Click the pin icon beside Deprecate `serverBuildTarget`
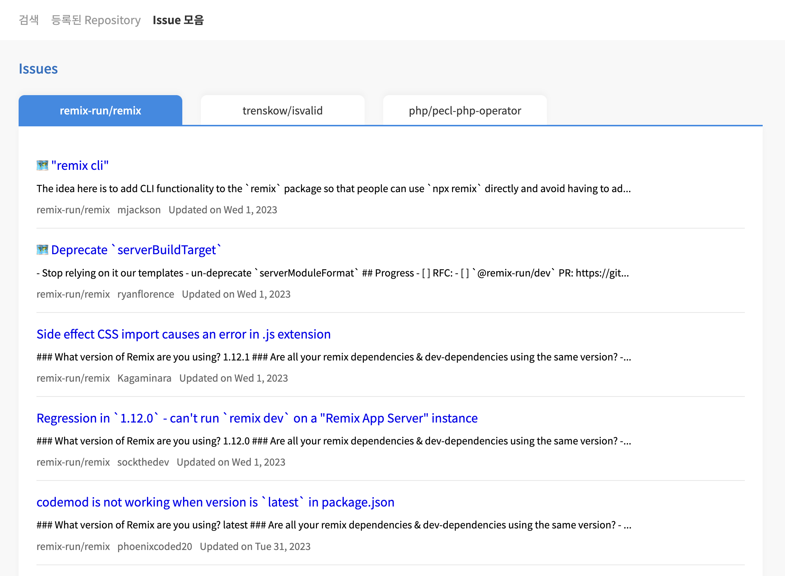 pyautogui.click(x=42, y=249)
